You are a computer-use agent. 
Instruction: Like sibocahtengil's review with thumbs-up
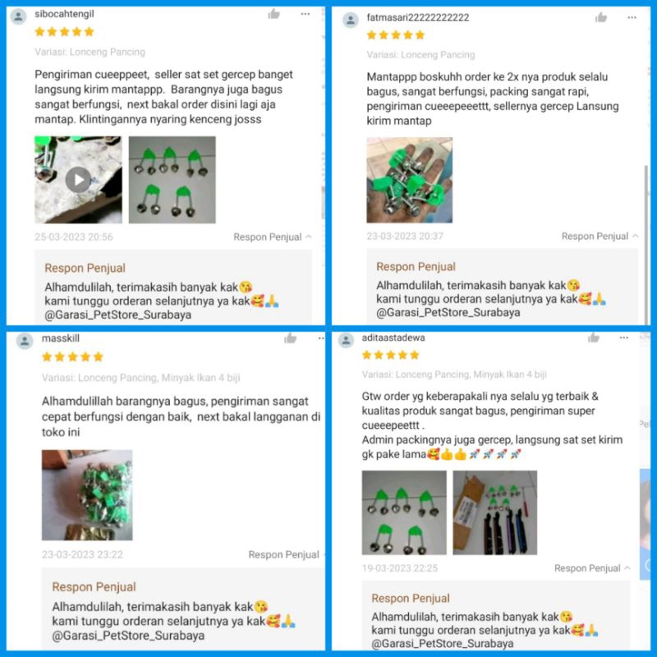pyautogui.click(x=273, y=14)
